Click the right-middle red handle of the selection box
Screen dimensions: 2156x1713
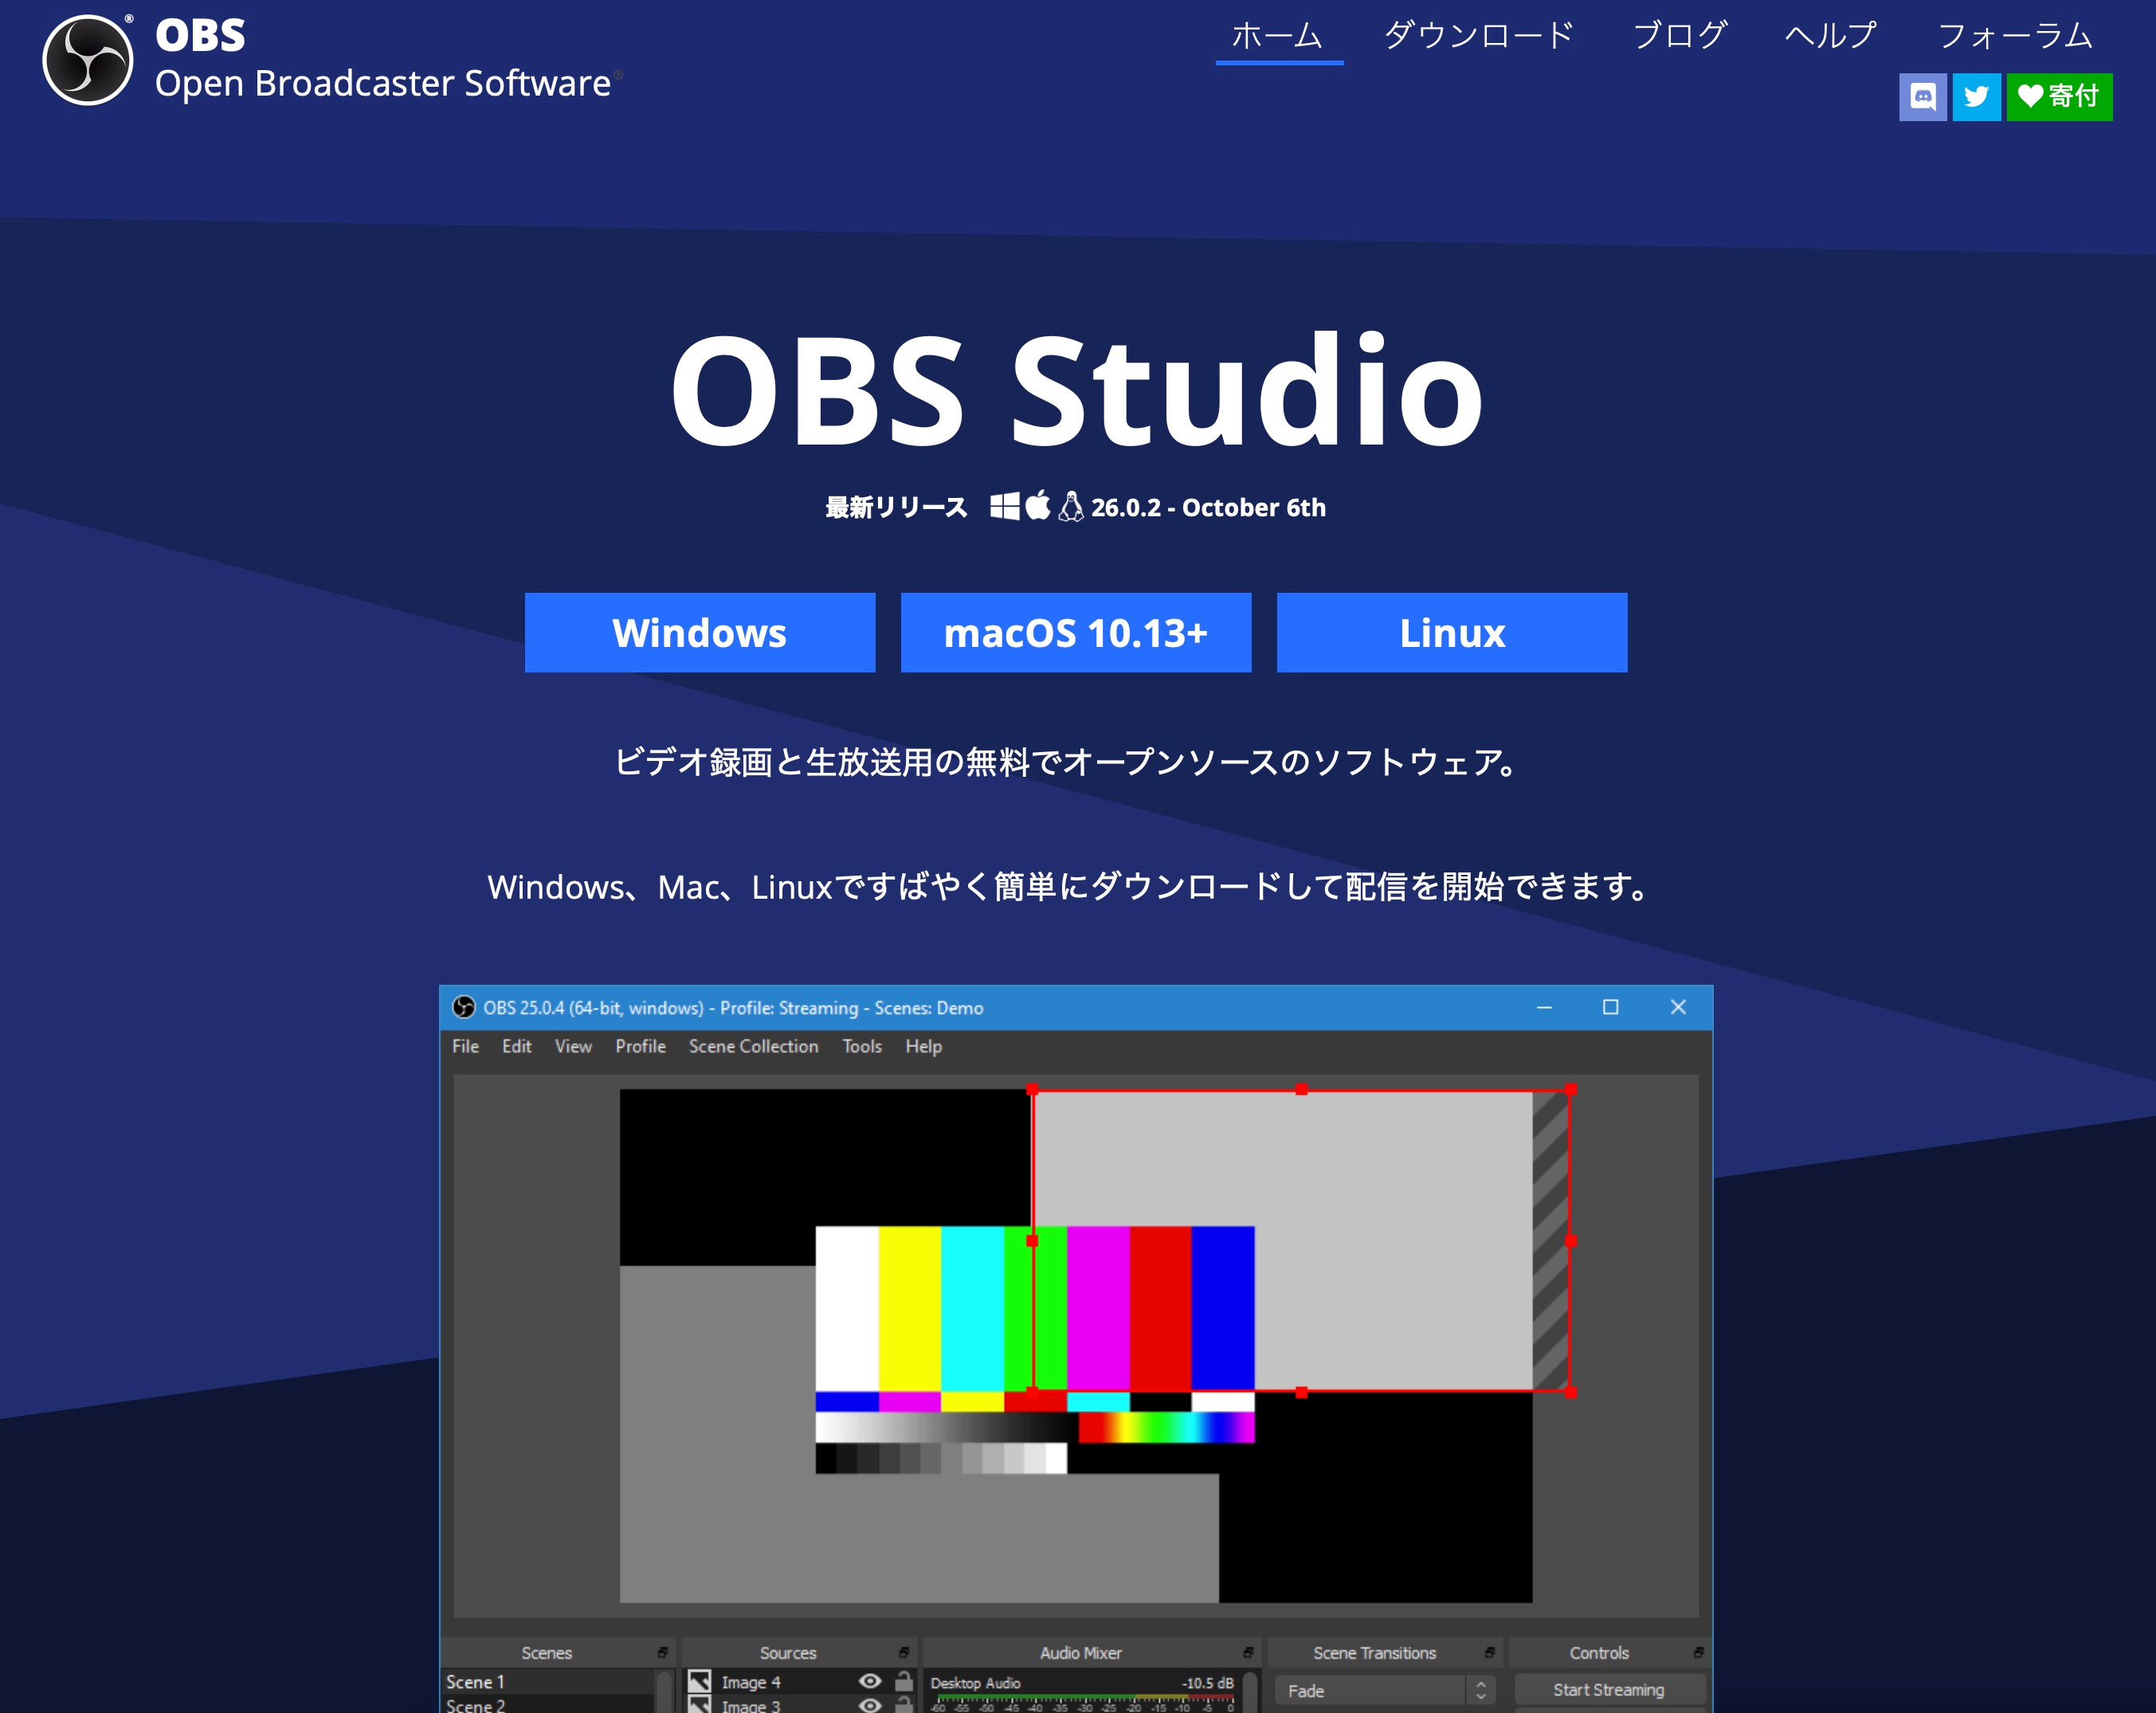point(1570,1241)
